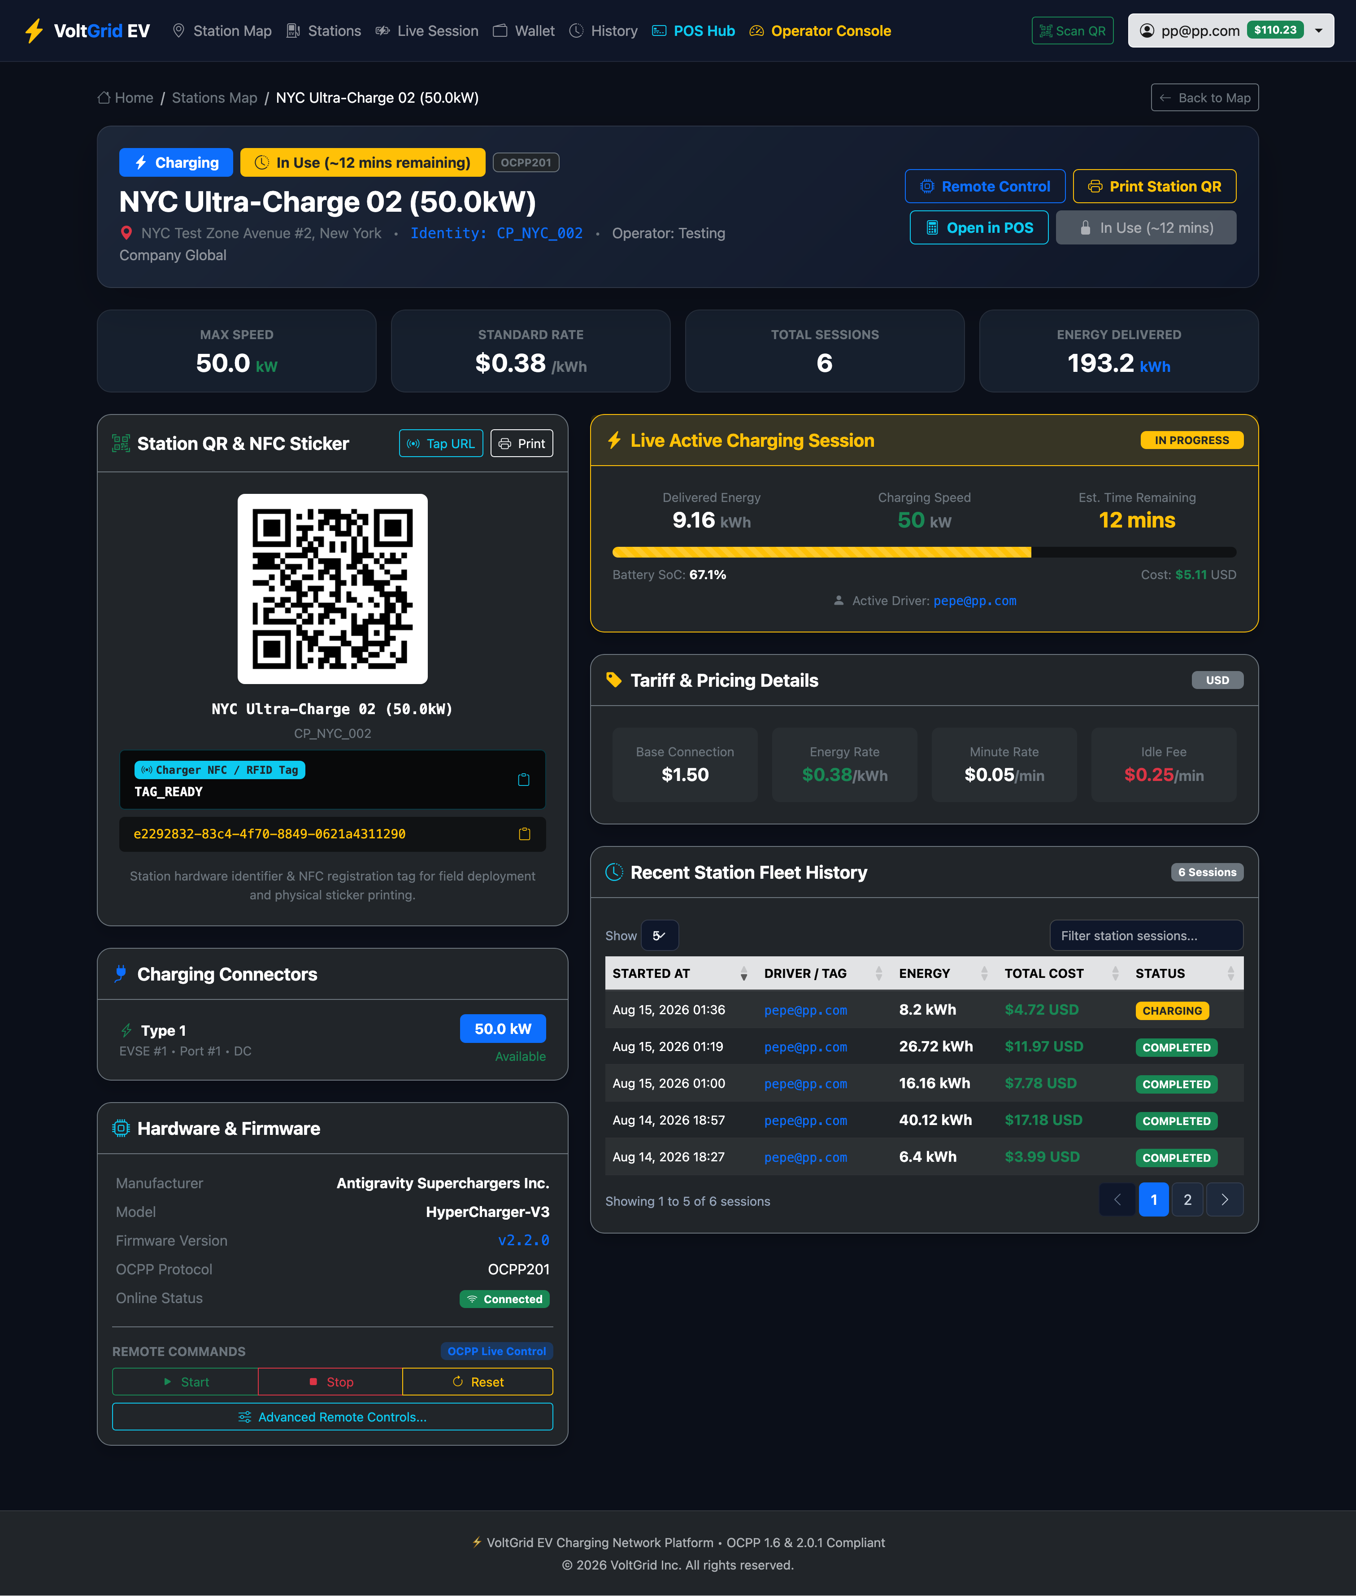Viewport: 1356px width, 1596px height.
Task: Click the Charging Connectors plug icon
Action: click(x=121, y=974)
